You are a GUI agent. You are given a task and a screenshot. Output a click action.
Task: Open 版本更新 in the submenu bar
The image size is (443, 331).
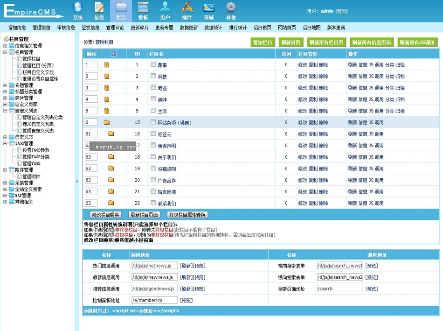coord(336,28)
